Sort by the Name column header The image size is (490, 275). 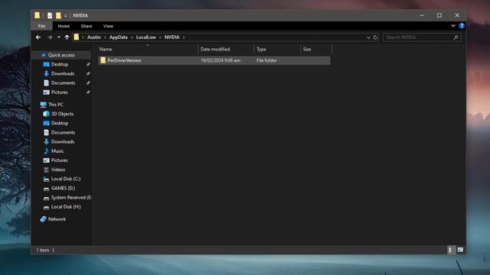click(x=148, y=49)
